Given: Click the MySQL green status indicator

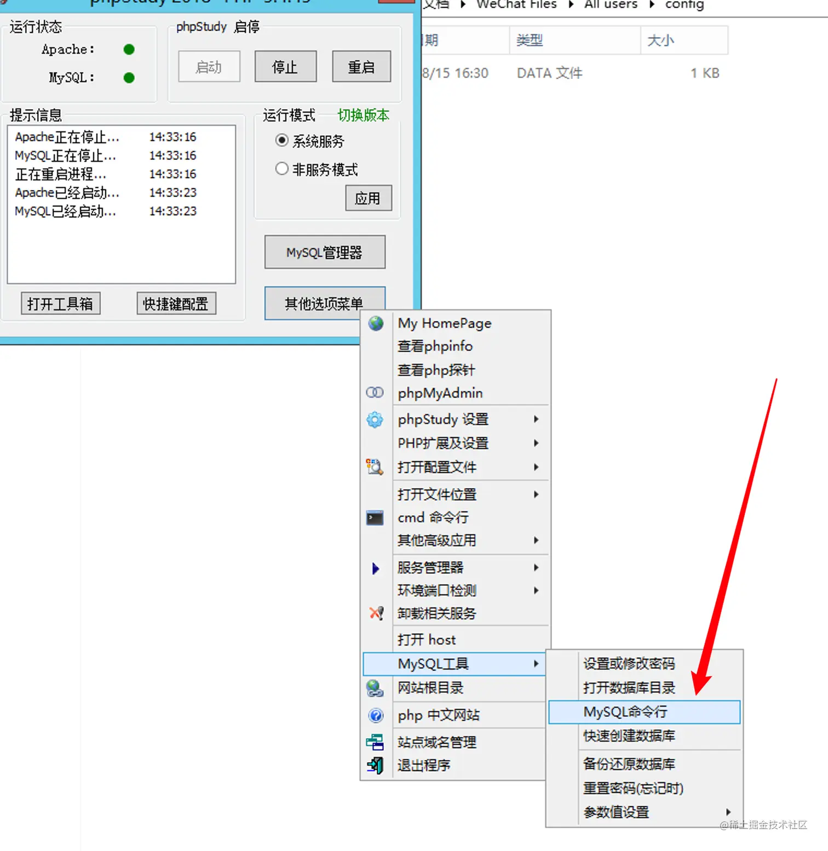Looking at the screenshot, I should coord(129,78).
